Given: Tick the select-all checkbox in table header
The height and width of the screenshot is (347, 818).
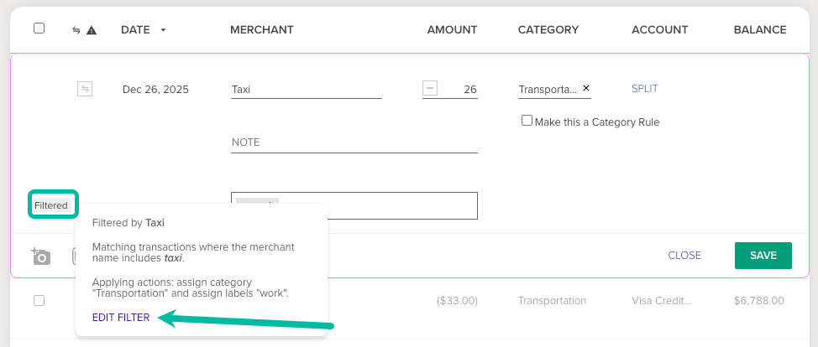Looking at the screenshot, I should click(39, 28).
